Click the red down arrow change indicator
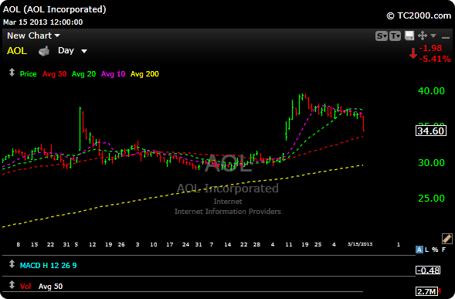455x299 pixels. [413, 53]
